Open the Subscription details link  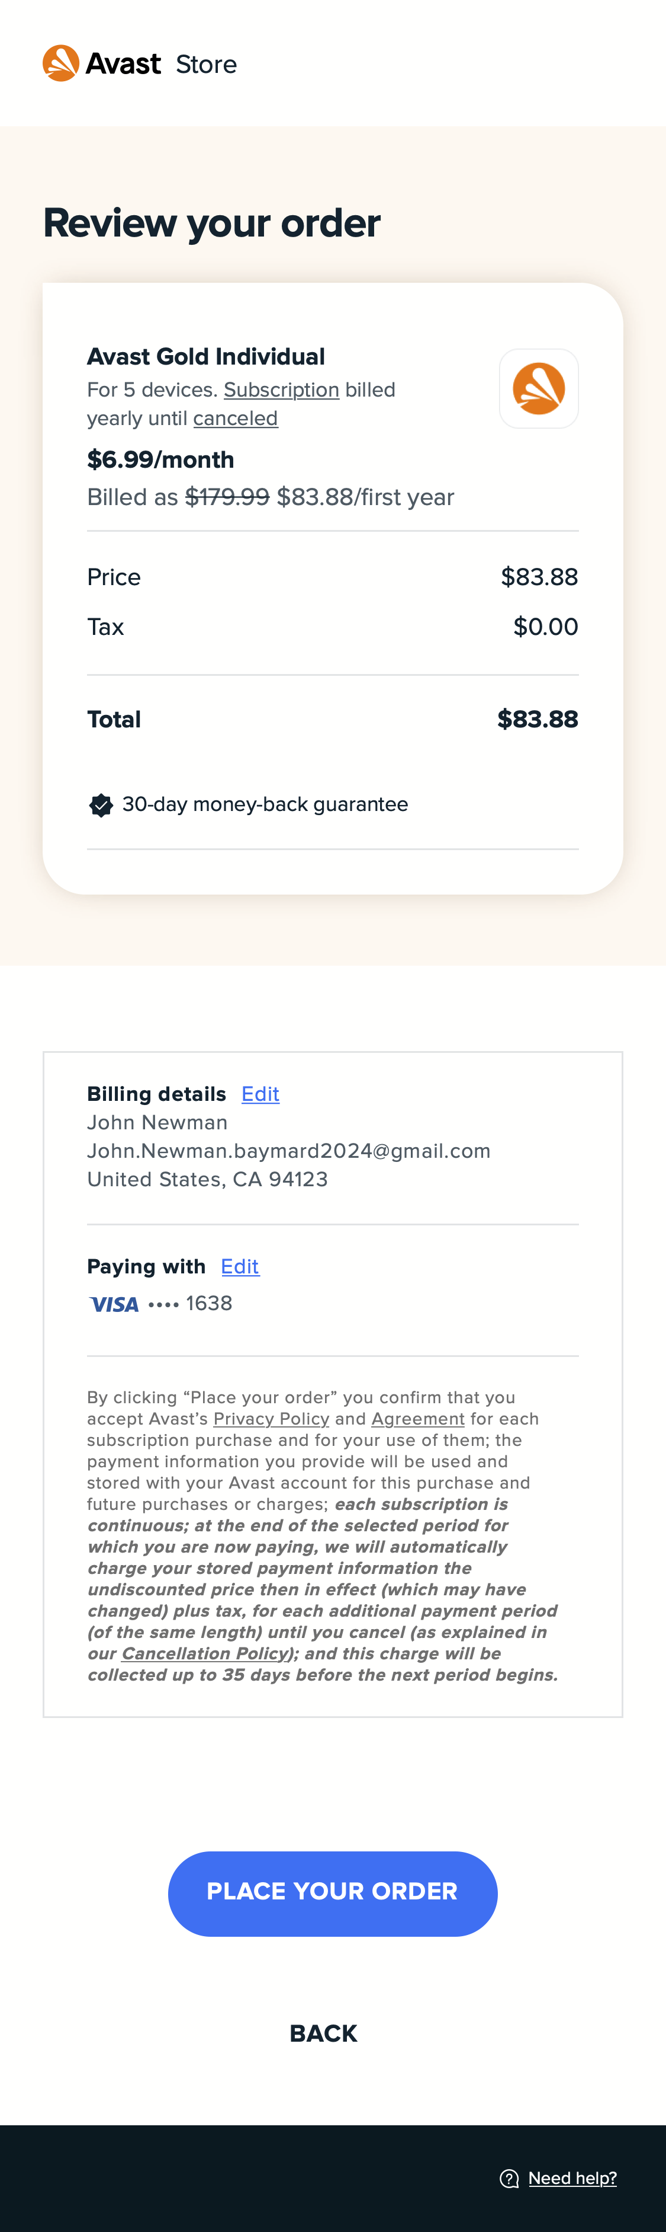click(281, 390)
